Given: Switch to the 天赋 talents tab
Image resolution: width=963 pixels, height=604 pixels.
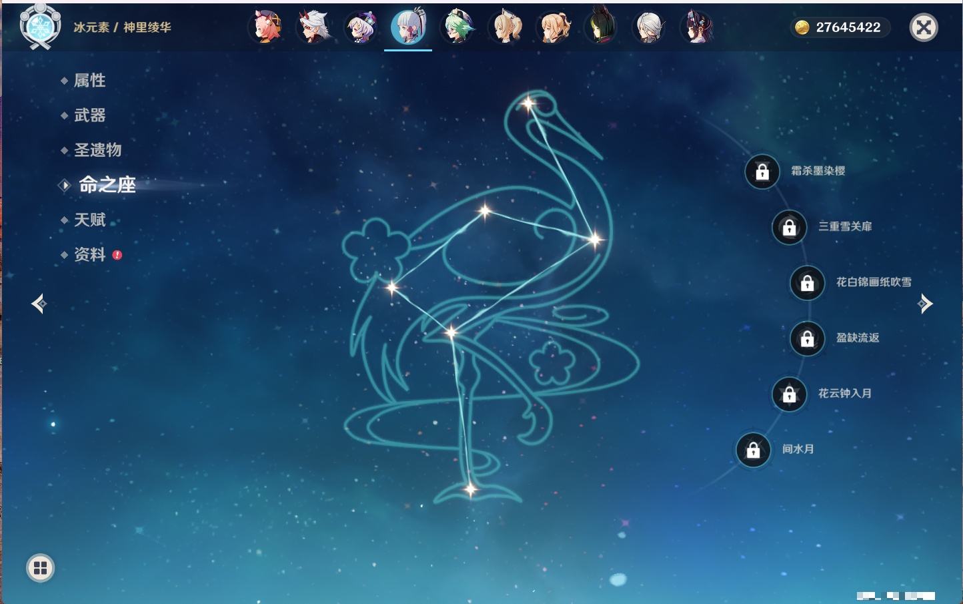Looking at the screenshot, I should tap(89, 220).
